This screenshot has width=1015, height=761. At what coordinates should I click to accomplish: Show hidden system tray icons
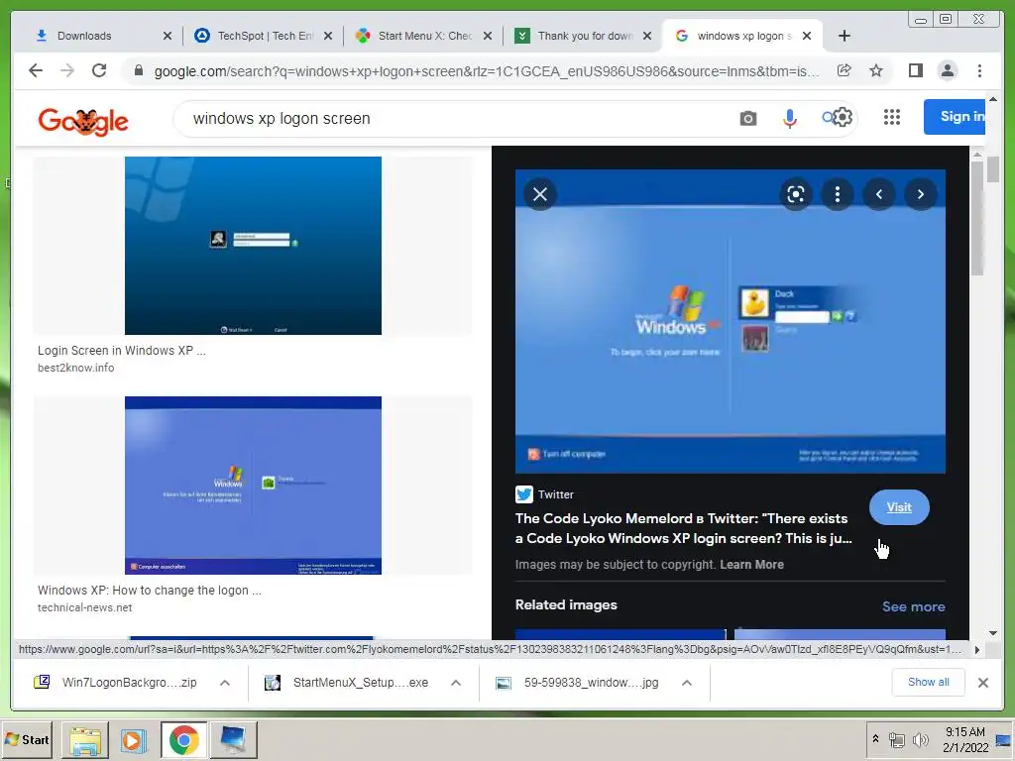[875, 739]
